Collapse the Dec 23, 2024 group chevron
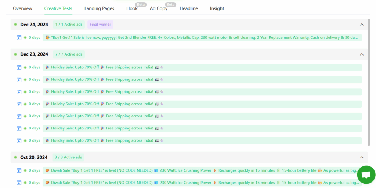Viewport: 376px width, 188px height. (x=362, y=54)
